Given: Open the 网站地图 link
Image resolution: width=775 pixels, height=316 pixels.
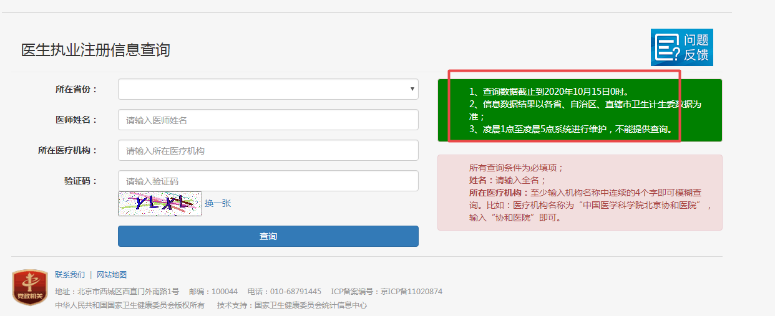Looking at the screenshot, I should (x=112, y=274).
